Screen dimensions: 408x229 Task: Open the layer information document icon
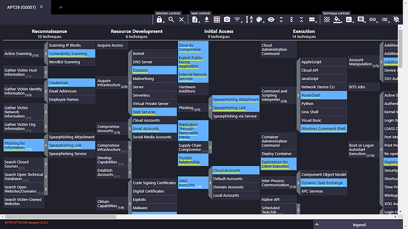click(195, 19)
